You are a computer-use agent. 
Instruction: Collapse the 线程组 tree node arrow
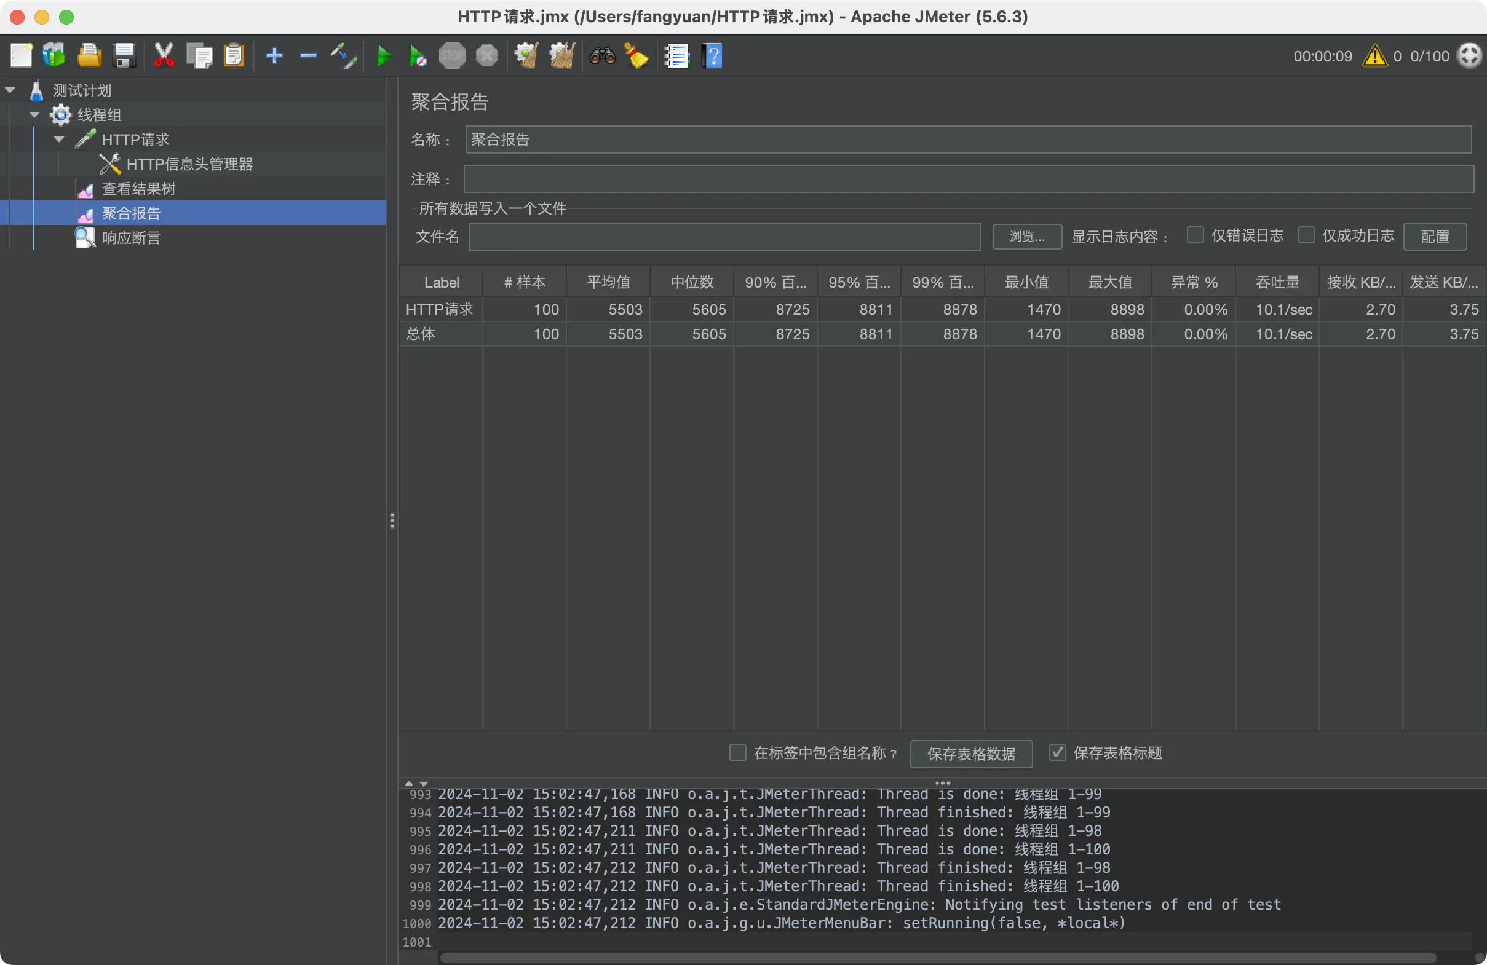35,115
